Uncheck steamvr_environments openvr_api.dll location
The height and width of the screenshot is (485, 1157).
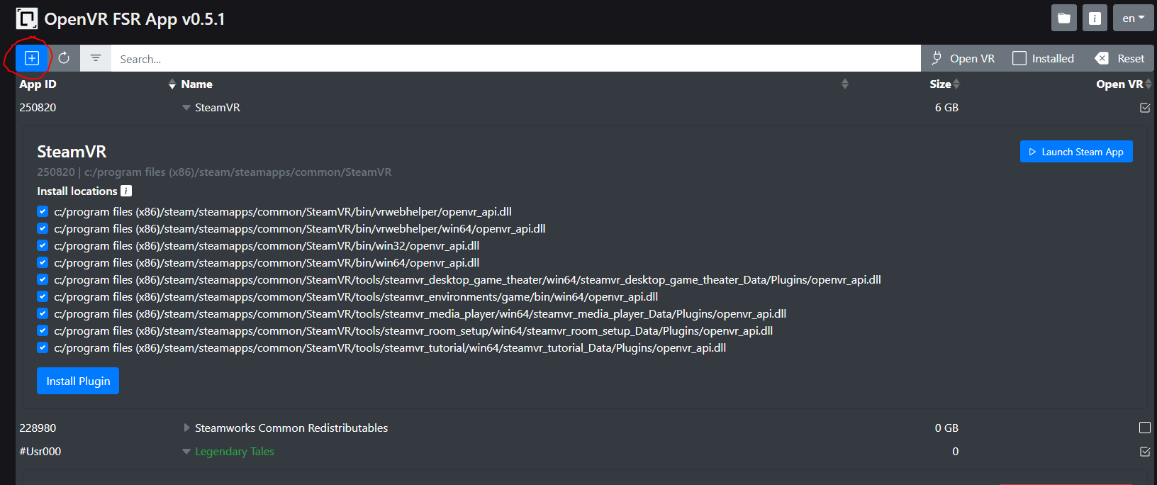pyautogui.click(x=43, y=296)
